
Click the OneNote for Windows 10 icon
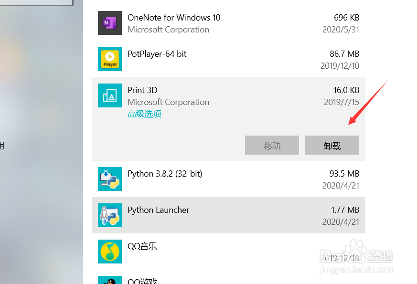(x=110, y=23)
